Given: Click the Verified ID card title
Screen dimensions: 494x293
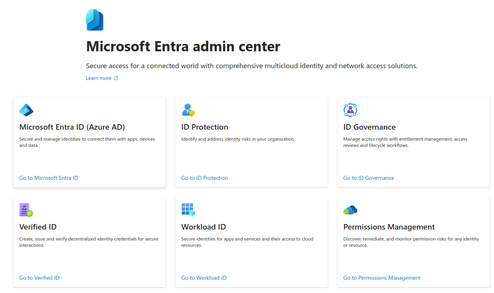Looking at the screenshot, I should (x=38, y=227).
